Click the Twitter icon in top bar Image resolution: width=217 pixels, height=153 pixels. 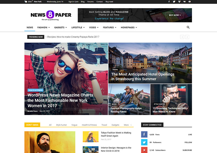pos(174,2)
